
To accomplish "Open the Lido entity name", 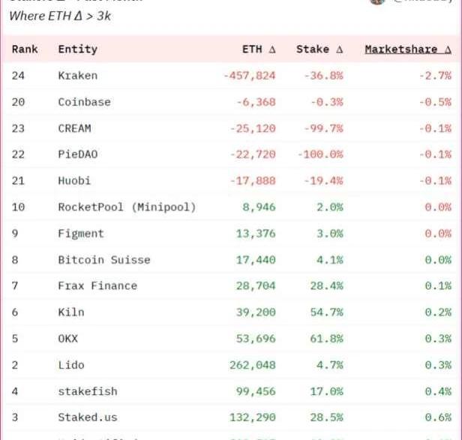I will pyautogui.click(x=71, y=365).
